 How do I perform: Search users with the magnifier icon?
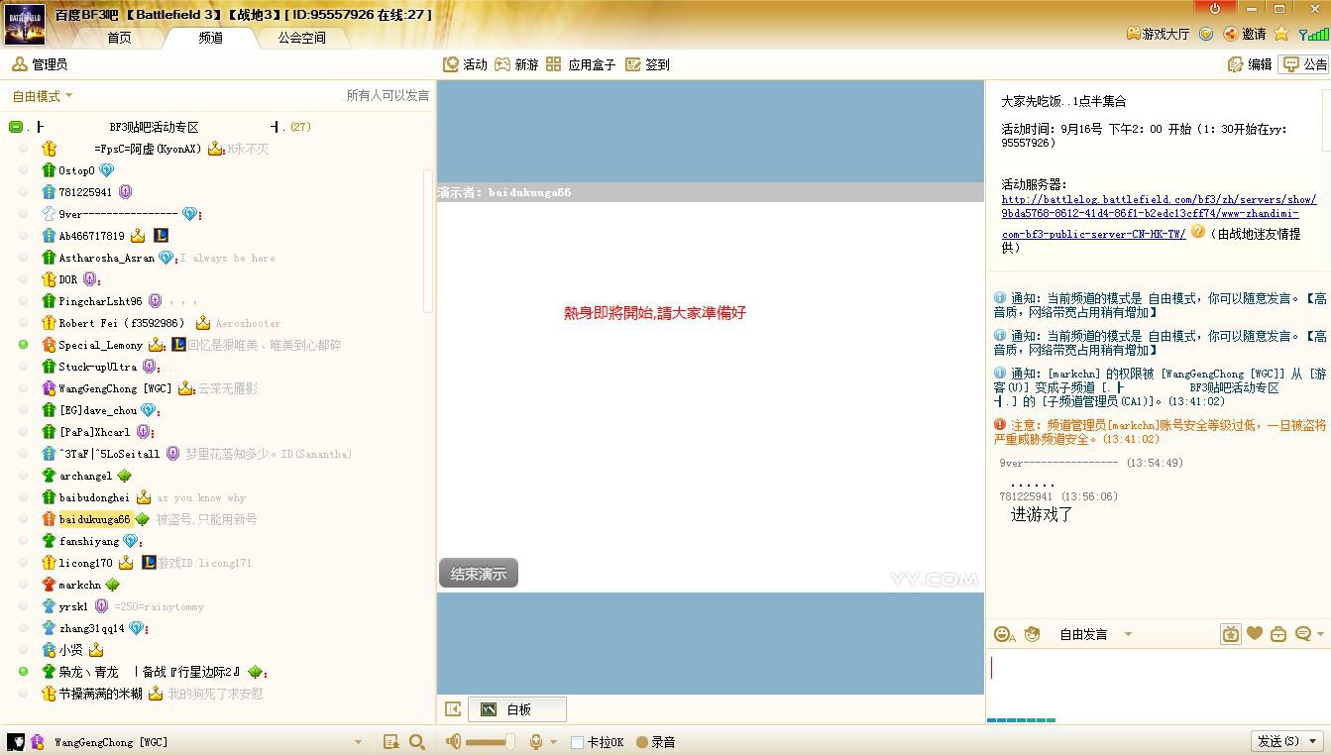[417, 742]
